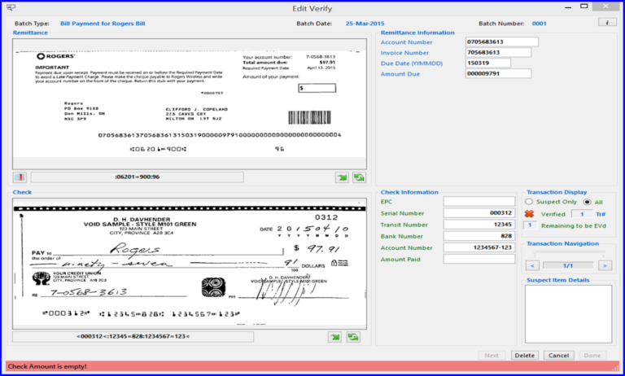Click the remittance MICR line text box

click(x=137, y=177)
